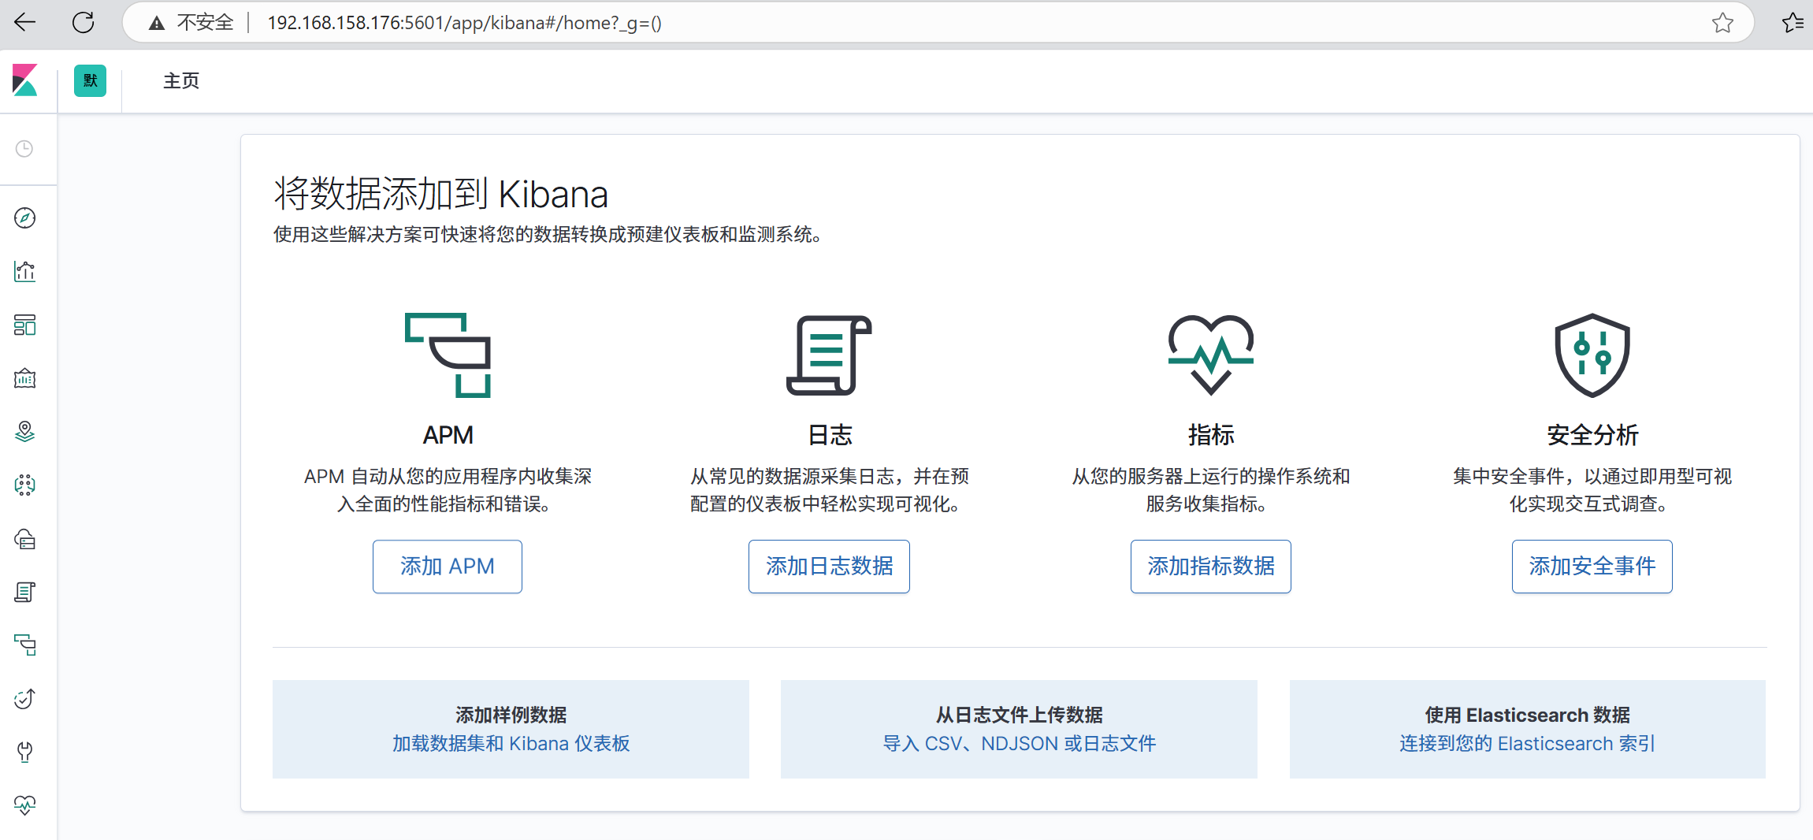Click the Kibana logo icon
The image size is (1813, 840).
coord(25,80)
